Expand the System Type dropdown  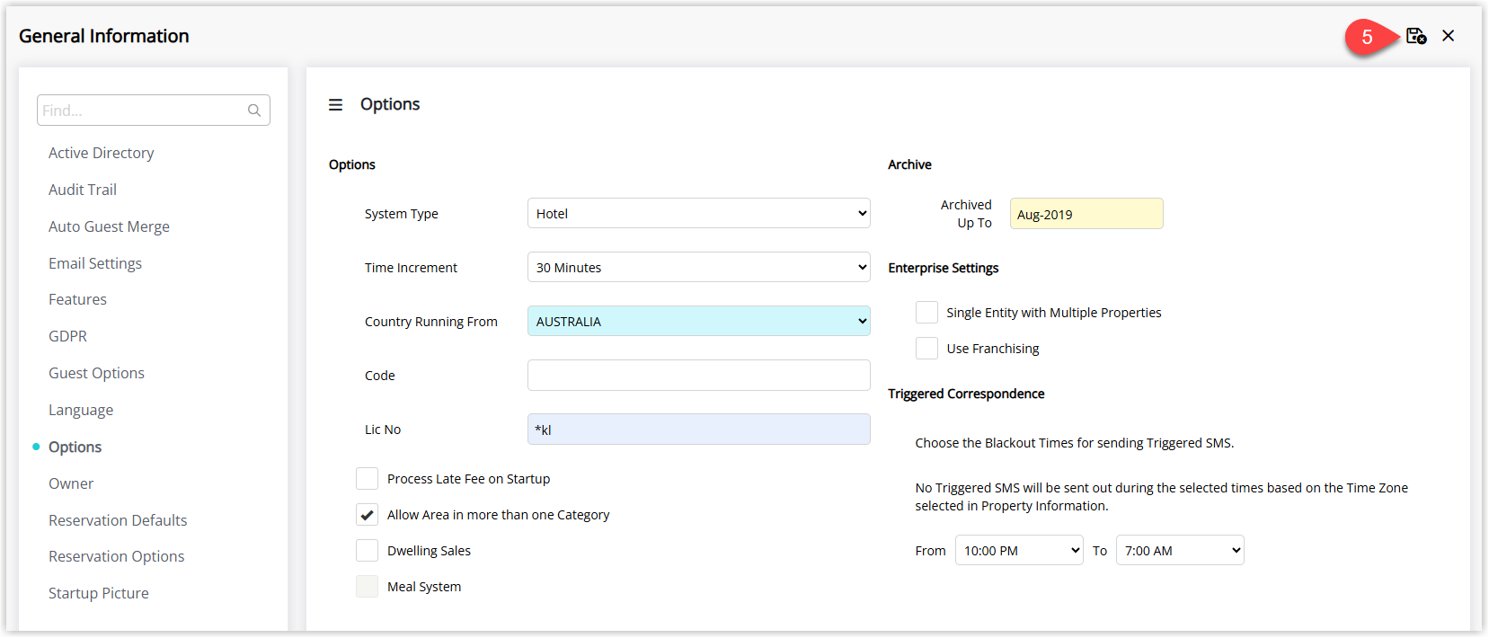pyautogui.click(x=698, y=213)
